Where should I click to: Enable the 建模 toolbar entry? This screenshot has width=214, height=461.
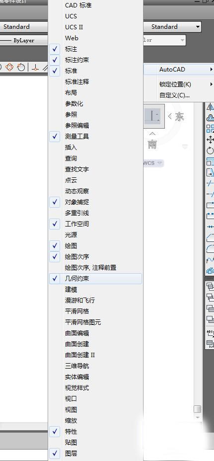tap(95, 290)
